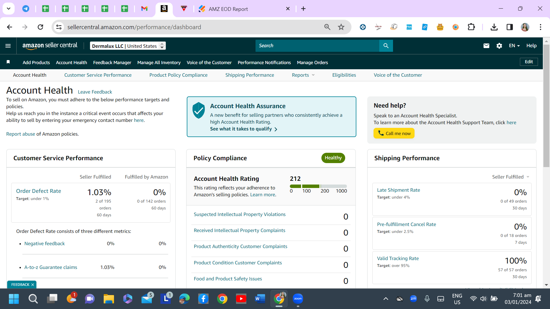Viewport: 550px width, 309px height.
Task: Click the bookmark flag icon in the favorites bar
Action: click(8, 62)
